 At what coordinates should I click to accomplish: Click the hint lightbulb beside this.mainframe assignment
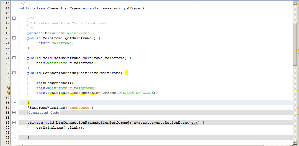9,88
